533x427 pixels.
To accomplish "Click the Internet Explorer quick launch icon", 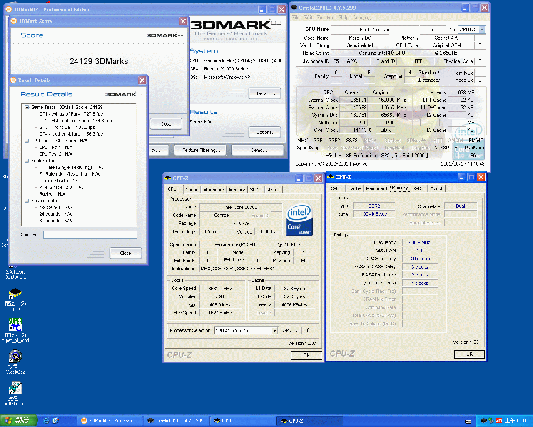I will (x=46, y=421).
